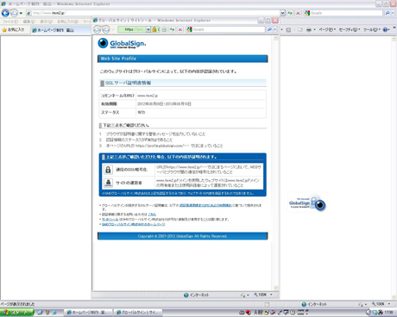Click the Windows Start button

point(16,313)
